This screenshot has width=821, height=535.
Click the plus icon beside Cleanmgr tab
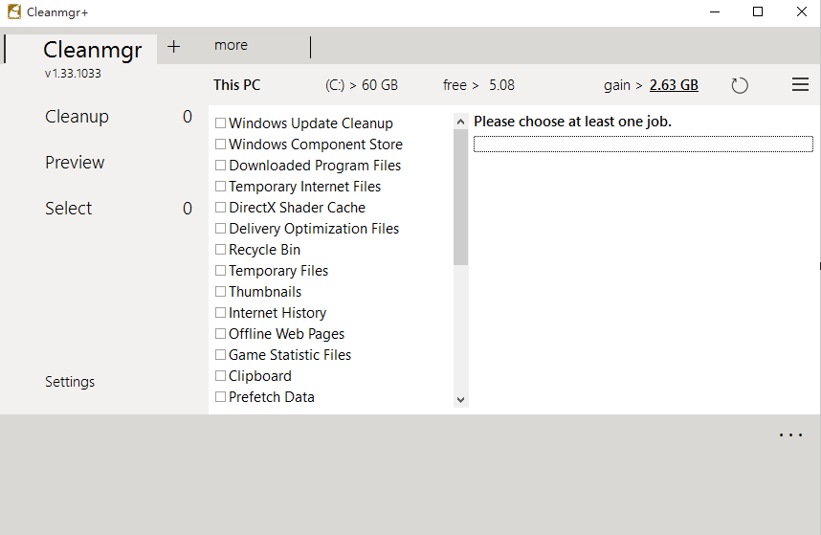click(173, 46)
